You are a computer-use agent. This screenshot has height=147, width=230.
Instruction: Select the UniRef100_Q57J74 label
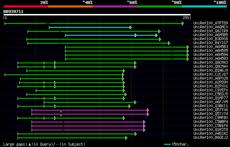pyautogui.click(x=211, y=114)
